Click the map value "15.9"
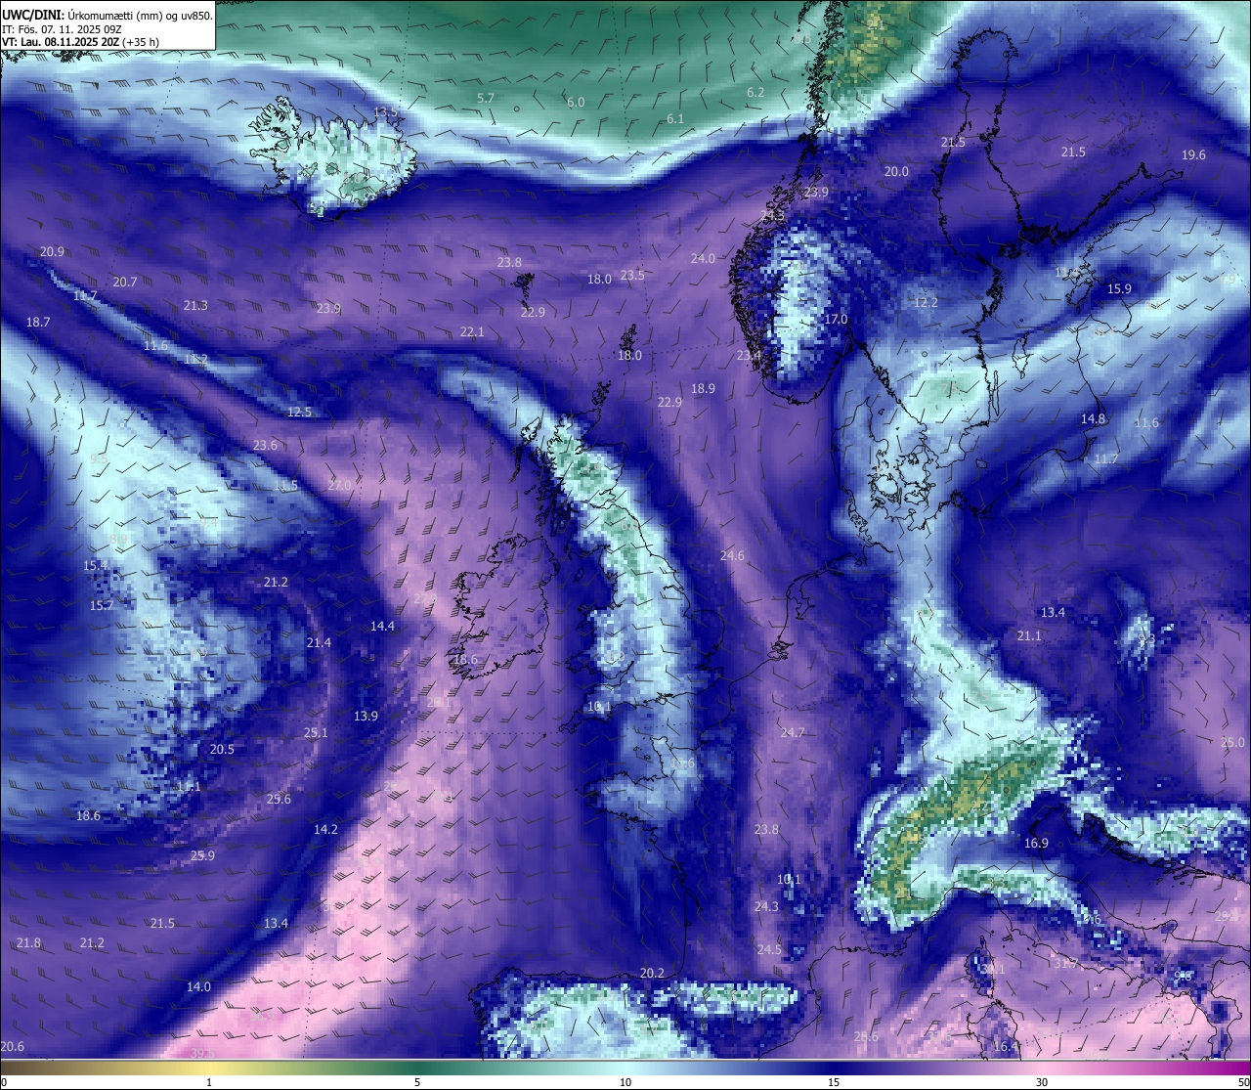1251x1090 pixels. click(1119, 288)
